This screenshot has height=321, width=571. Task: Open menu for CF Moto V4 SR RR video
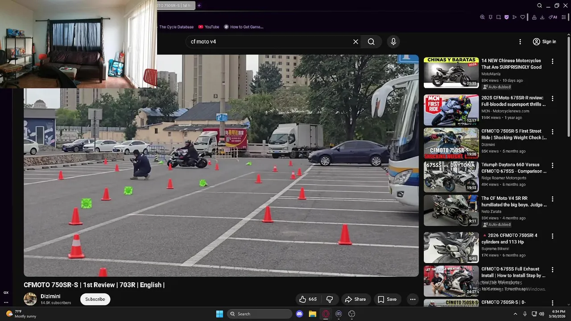pyautogui.click(x=552, y=199)
